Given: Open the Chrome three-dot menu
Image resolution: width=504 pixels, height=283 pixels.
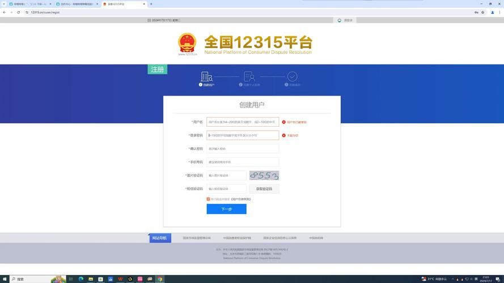Looking at the screenshot, I should [x=500, y=12].
